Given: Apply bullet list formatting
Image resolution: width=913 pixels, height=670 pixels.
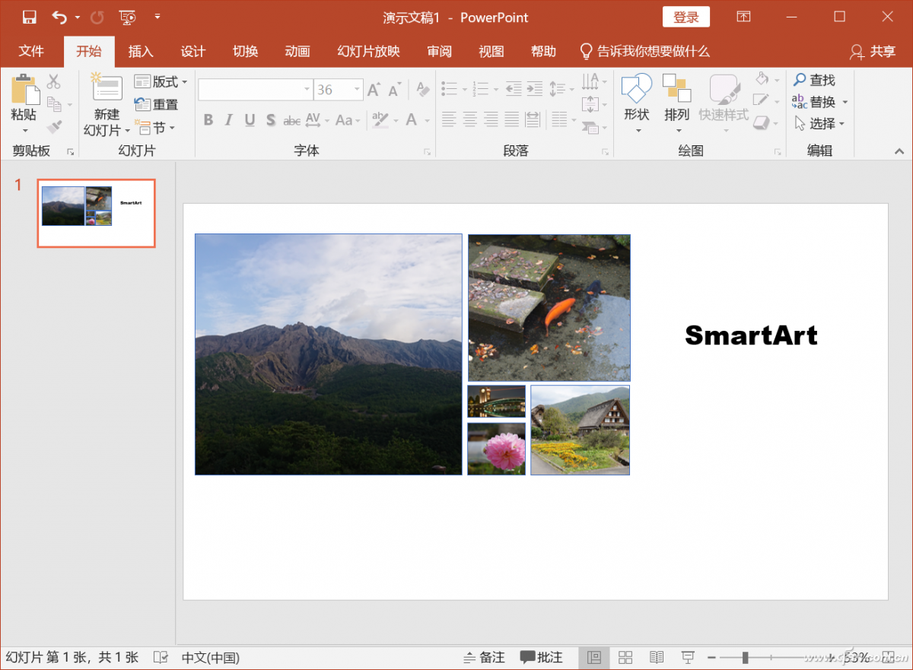Looking at the screenshot, I should (449, 89).
